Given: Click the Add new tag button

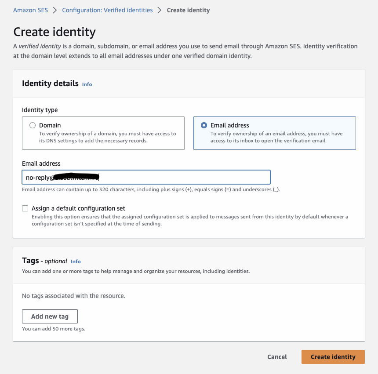Looking at the screenshot, I should click(50, 316).
